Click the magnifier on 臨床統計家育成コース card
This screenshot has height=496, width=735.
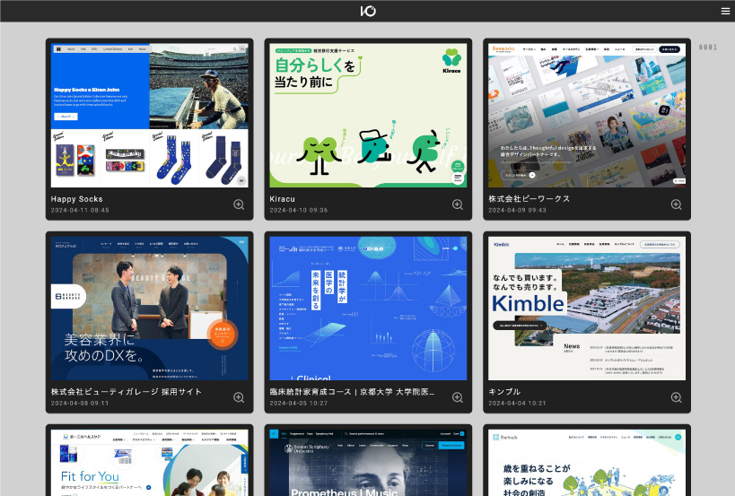click(x=458, y=397)
